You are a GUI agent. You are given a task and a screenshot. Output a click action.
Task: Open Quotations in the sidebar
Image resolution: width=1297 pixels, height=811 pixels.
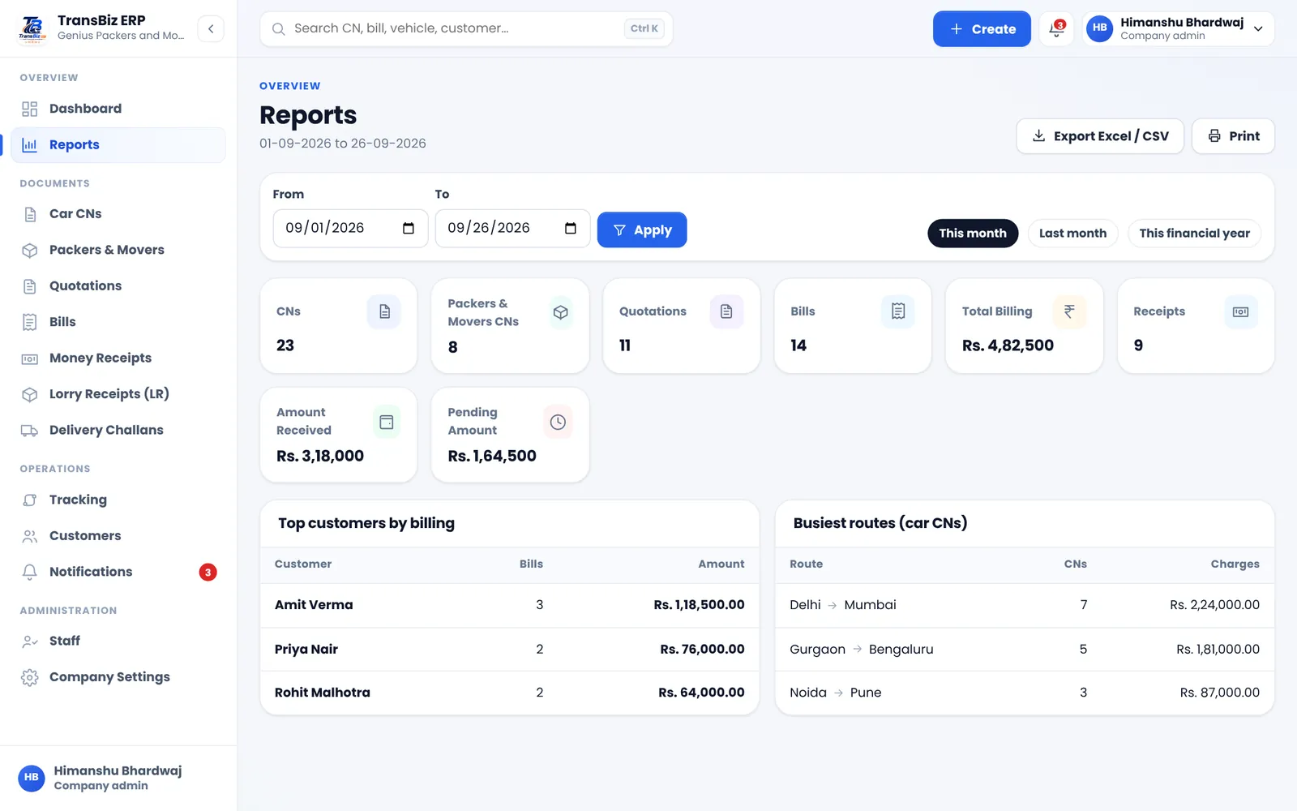click(118, 286)
